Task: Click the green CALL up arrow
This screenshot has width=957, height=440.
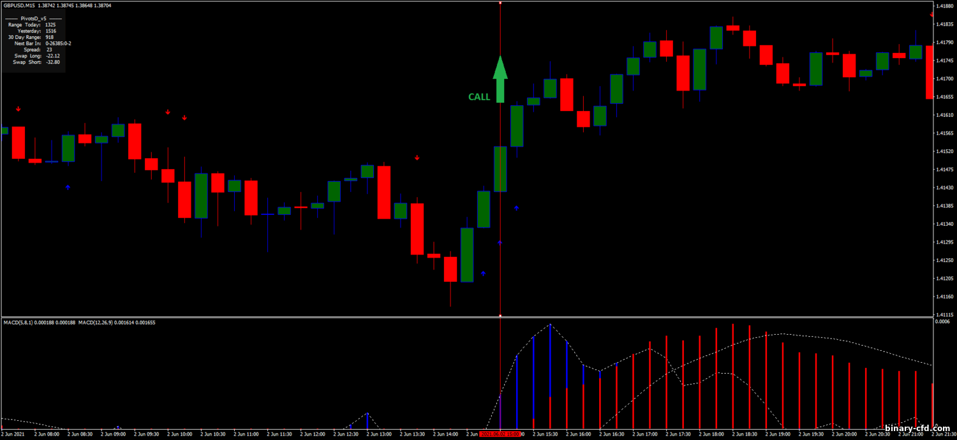Action: pos(500,80)
